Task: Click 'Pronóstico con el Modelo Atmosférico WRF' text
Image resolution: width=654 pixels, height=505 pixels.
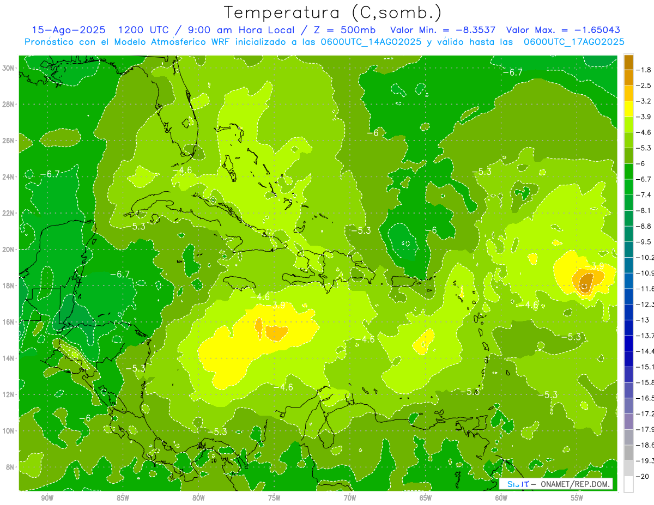Action: pos(127,42)
